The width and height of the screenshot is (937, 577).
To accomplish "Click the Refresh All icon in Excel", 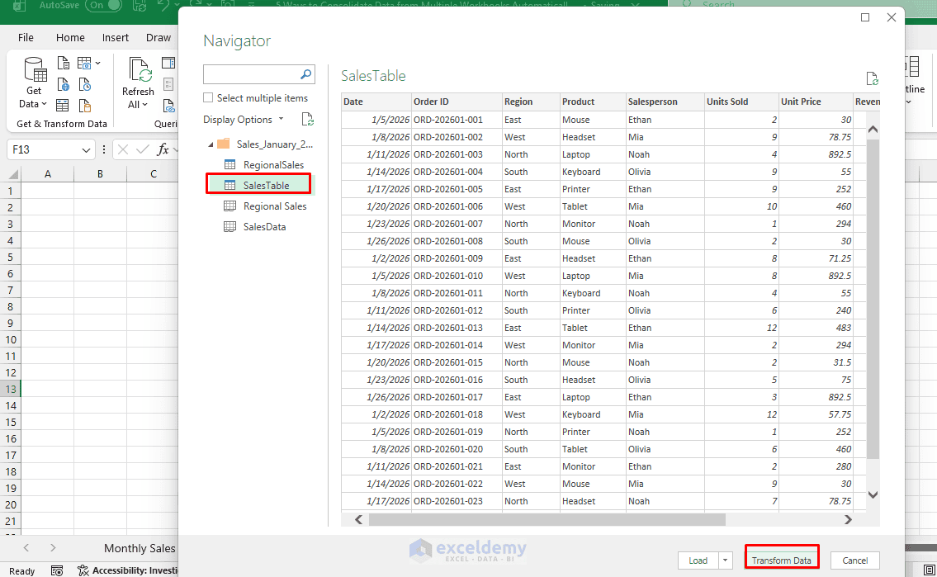I will point(140,70).
